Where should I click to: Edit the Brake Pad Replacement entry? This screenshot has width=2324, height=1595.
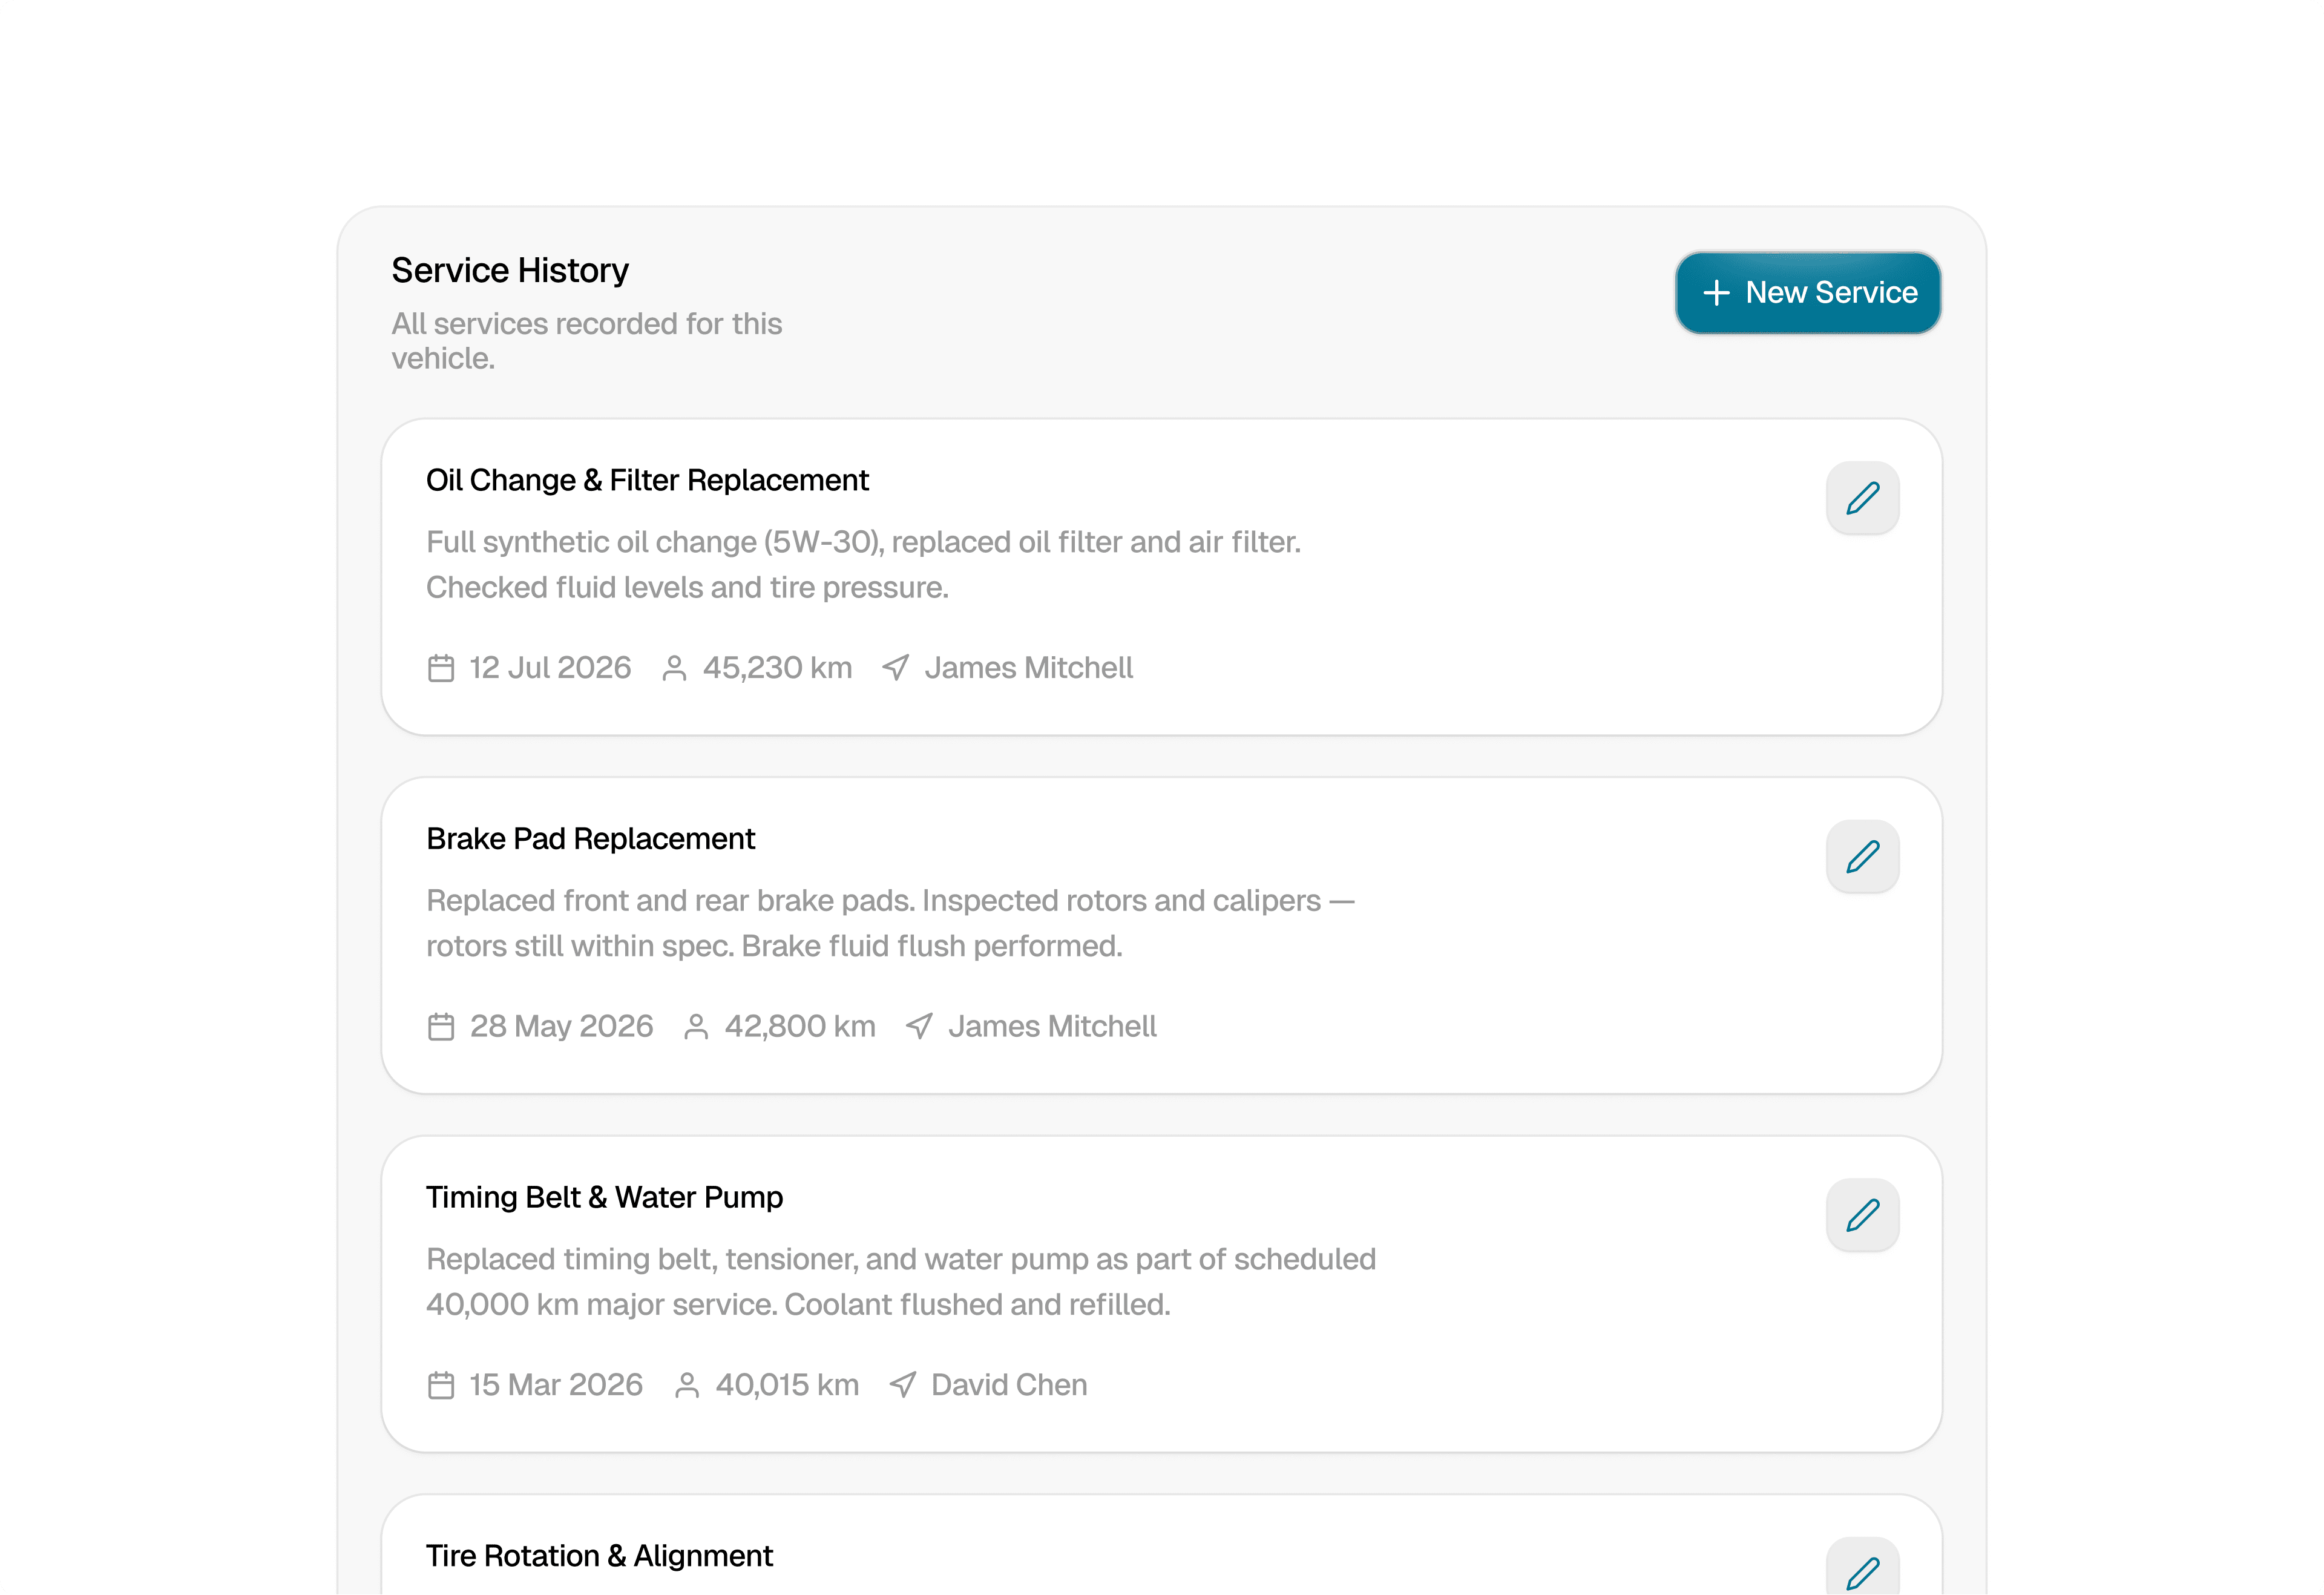click(1862, 856)
